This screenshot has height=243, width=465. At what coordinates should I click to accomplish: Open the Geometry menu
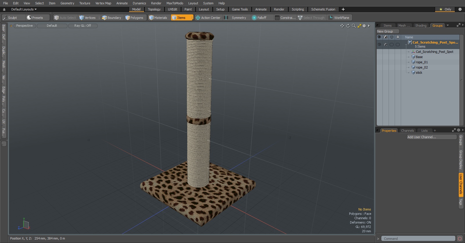tap(67, 3)
